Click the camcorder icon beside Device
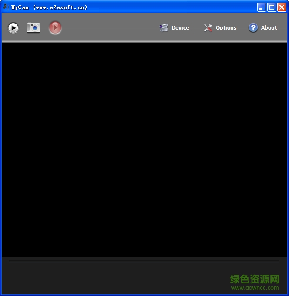This screenshot has width=289, height=296. coord(164,28)
